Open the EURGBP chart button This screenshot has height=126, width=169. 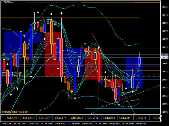(x=45, y=118)
